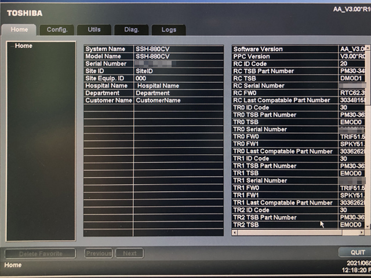Switch to the Home tab

[x=19, y=30]
